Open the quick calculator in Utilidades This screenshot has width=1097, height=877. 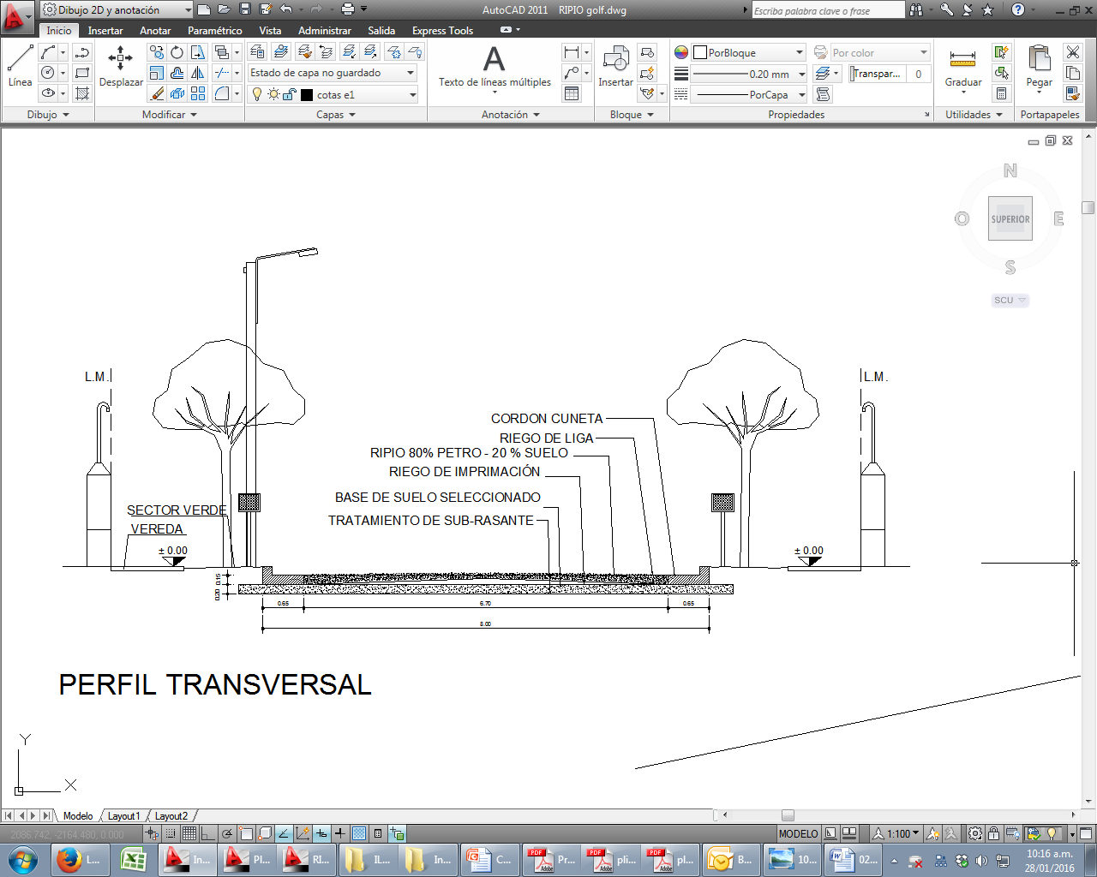click(x=1001, y=93)
